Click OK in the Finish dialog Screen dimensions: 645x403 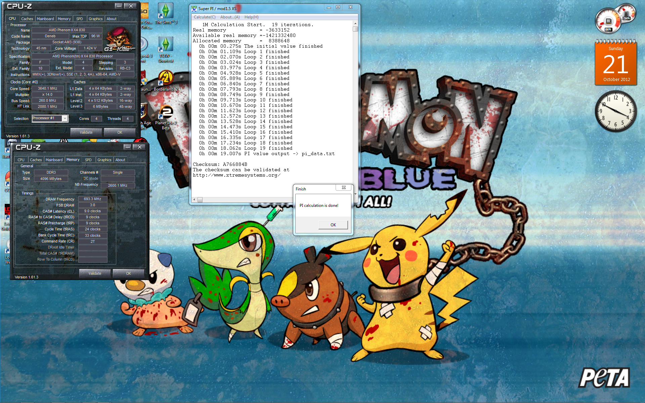[x=333, y=225]
